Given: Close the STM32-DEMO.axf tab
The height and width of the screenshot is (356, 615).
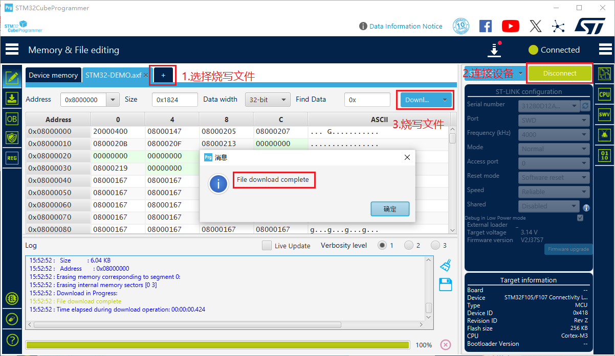Looking at the screenshot, I should 146,75.
